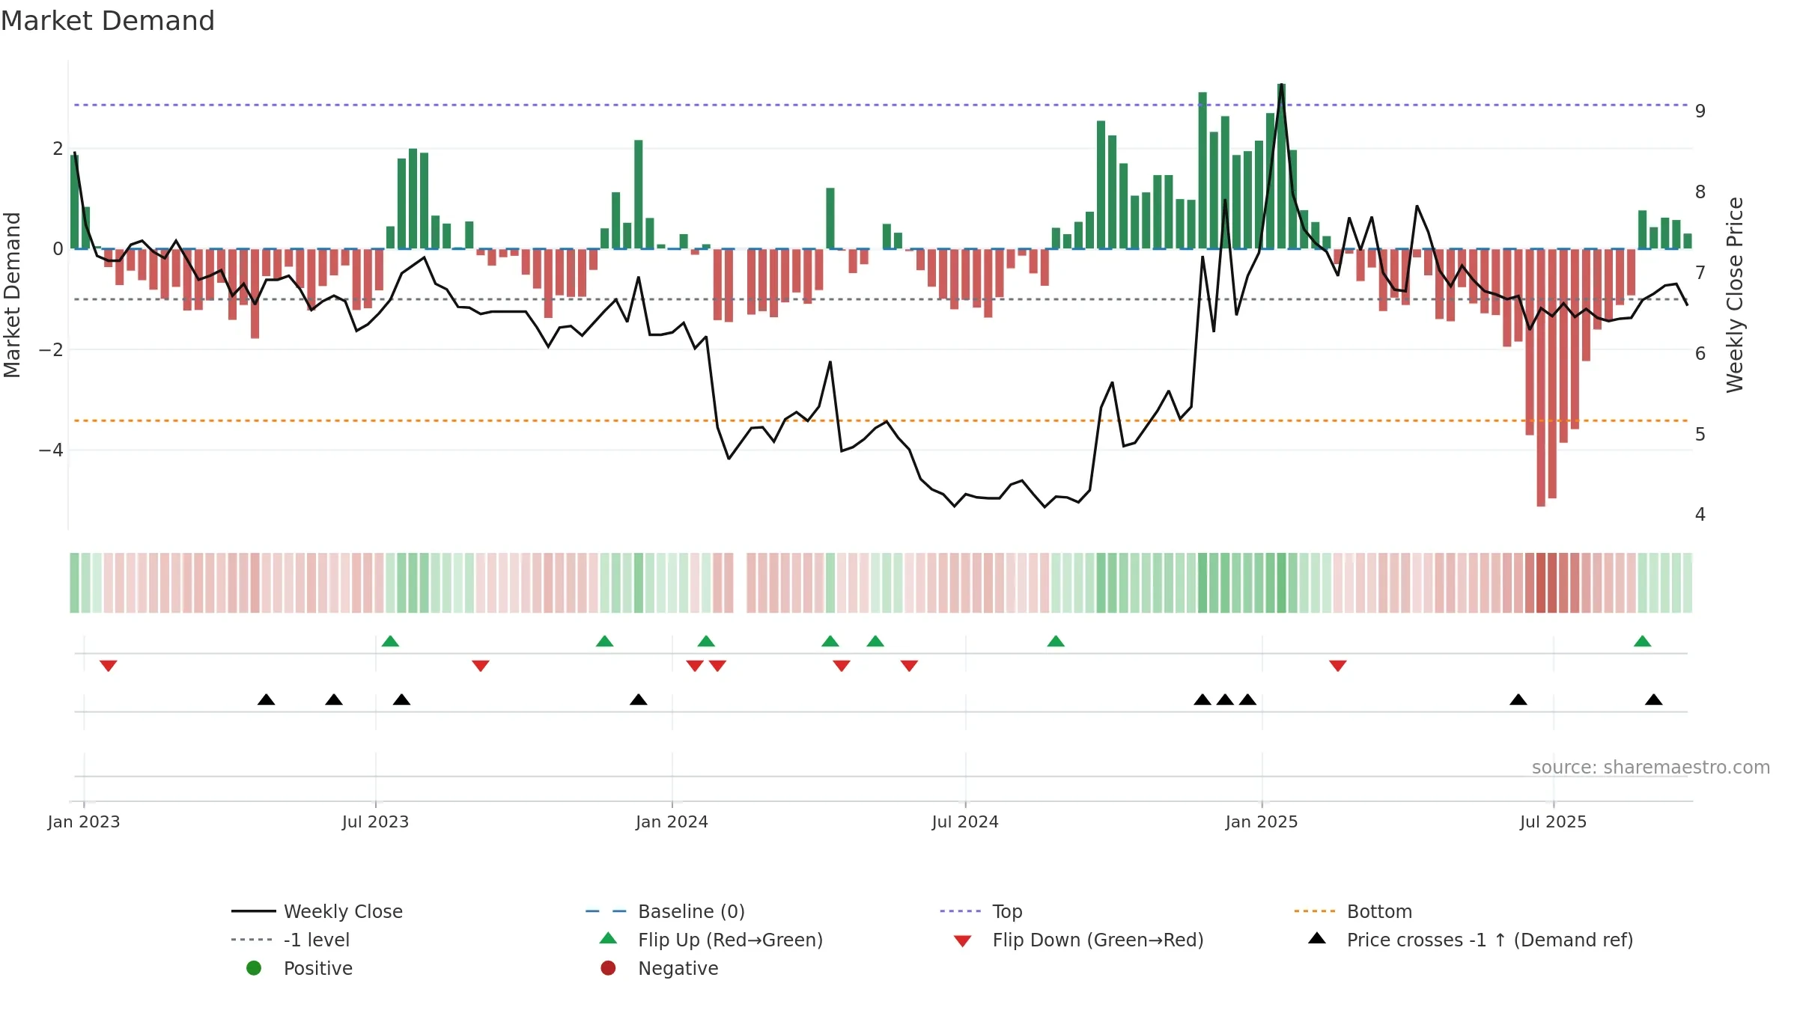Click the right axis value 9
Viewport: 1797px width, 1010px height.
(1700, 111)
